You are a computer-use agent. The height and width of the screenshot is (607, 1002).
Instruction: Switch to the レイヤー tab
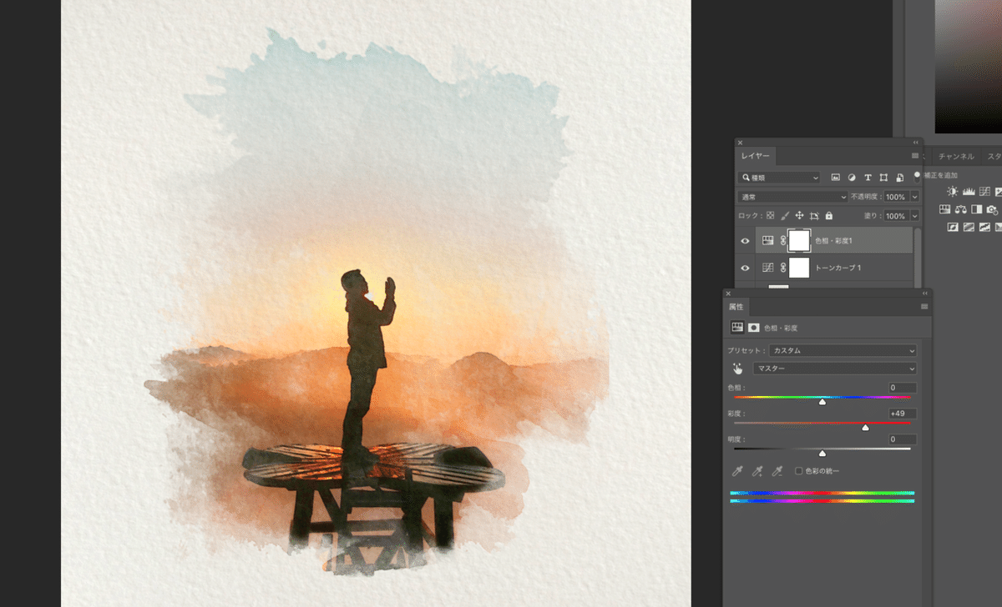[x=756, y=156]
